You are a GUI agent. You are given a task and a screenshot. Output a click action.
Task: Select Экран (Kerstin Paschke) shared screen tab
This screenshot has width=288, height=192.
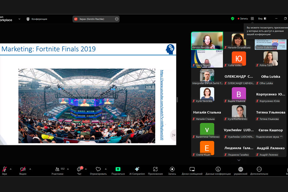click(x=96, y=19)
